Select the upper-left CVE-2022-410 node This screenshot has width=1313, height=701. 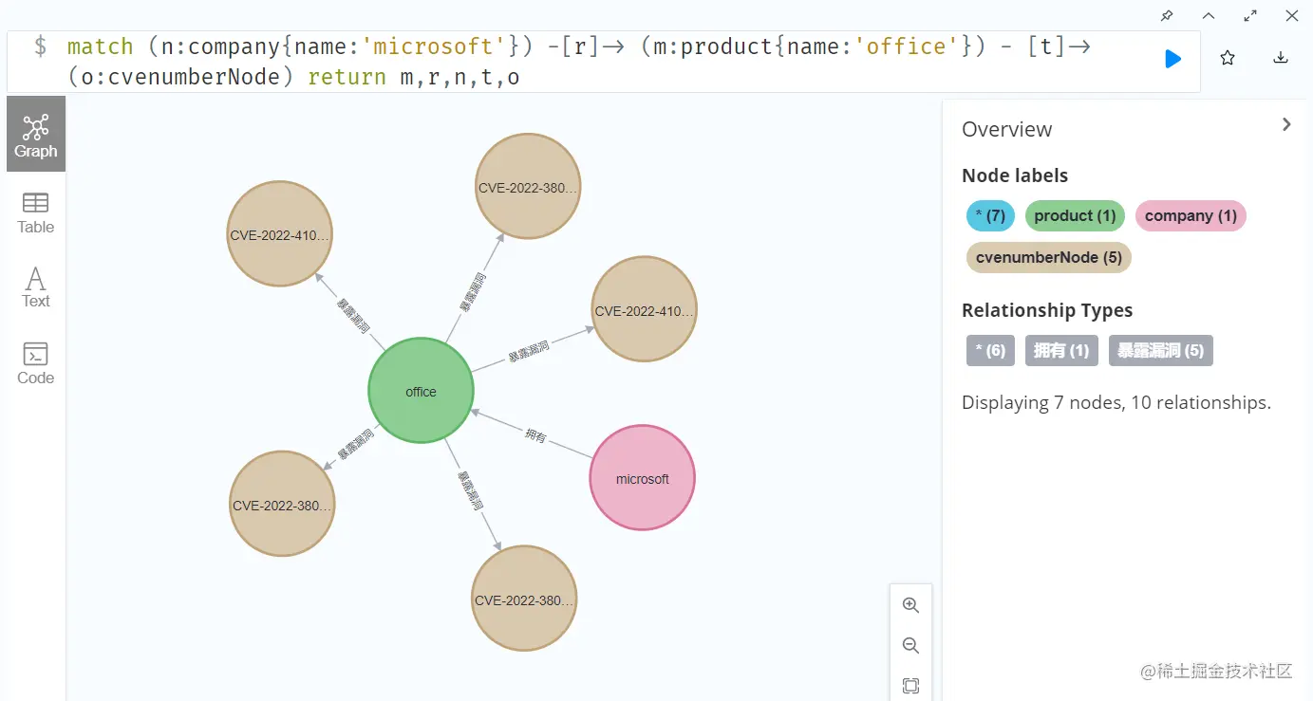280,233
